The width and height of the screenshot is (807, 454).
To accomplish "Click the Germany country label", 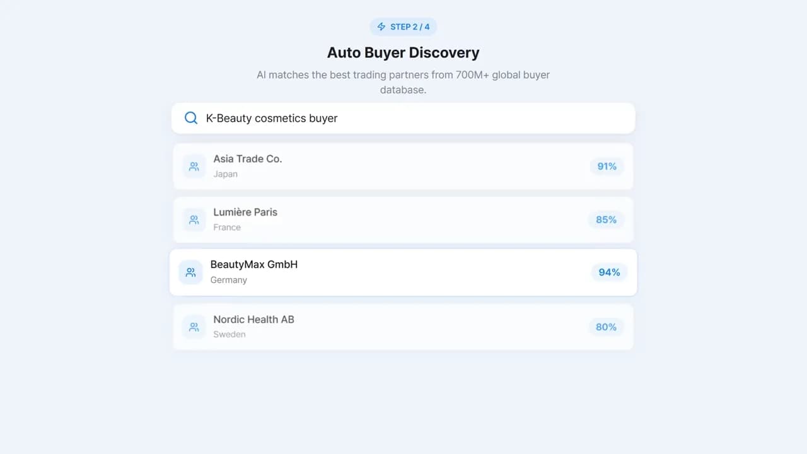I will [229, 280].
